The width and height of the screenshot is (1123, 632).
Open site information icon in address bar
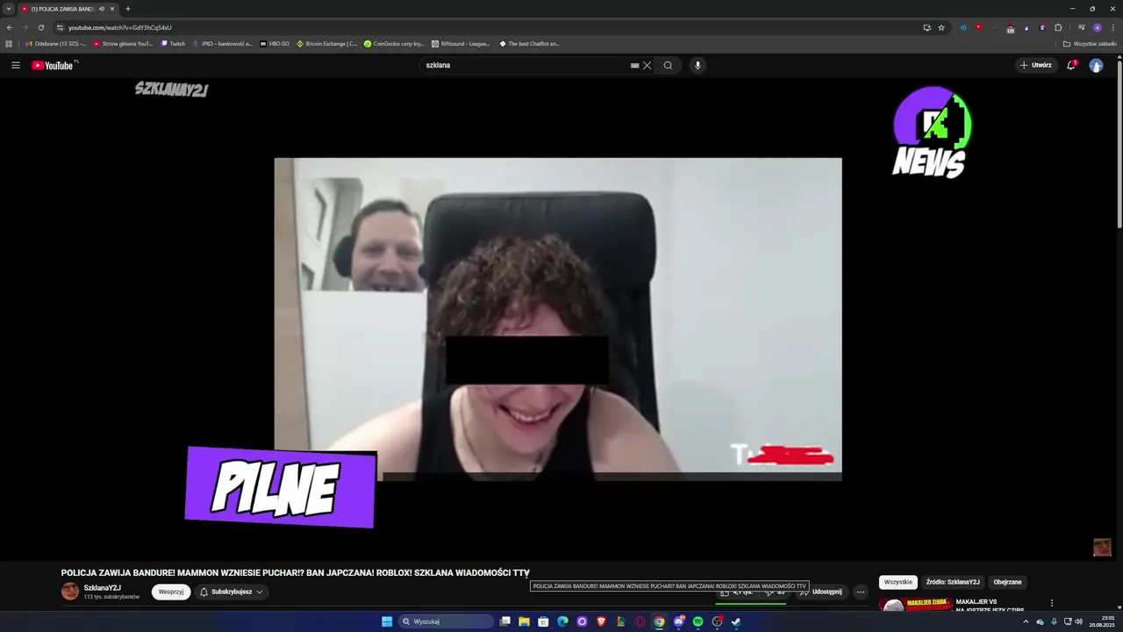(60, 27)
